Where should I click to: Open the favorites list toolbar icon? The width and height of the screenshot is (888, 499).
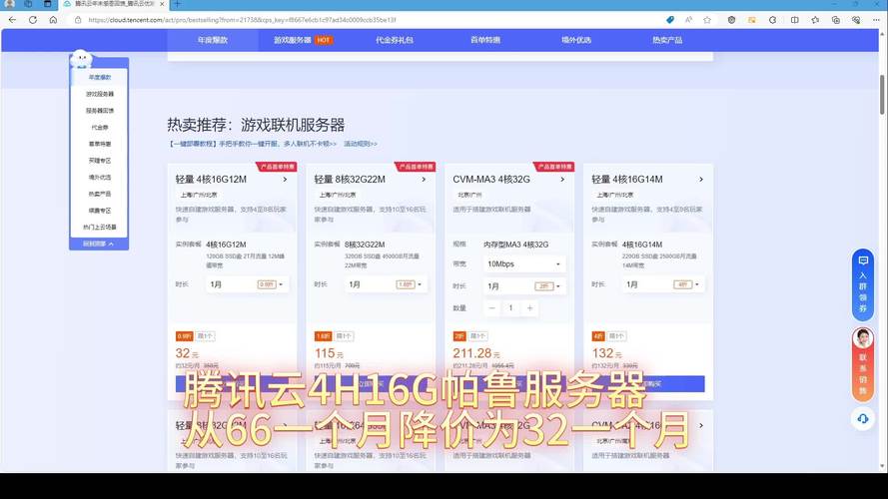[x=815, y=20]
